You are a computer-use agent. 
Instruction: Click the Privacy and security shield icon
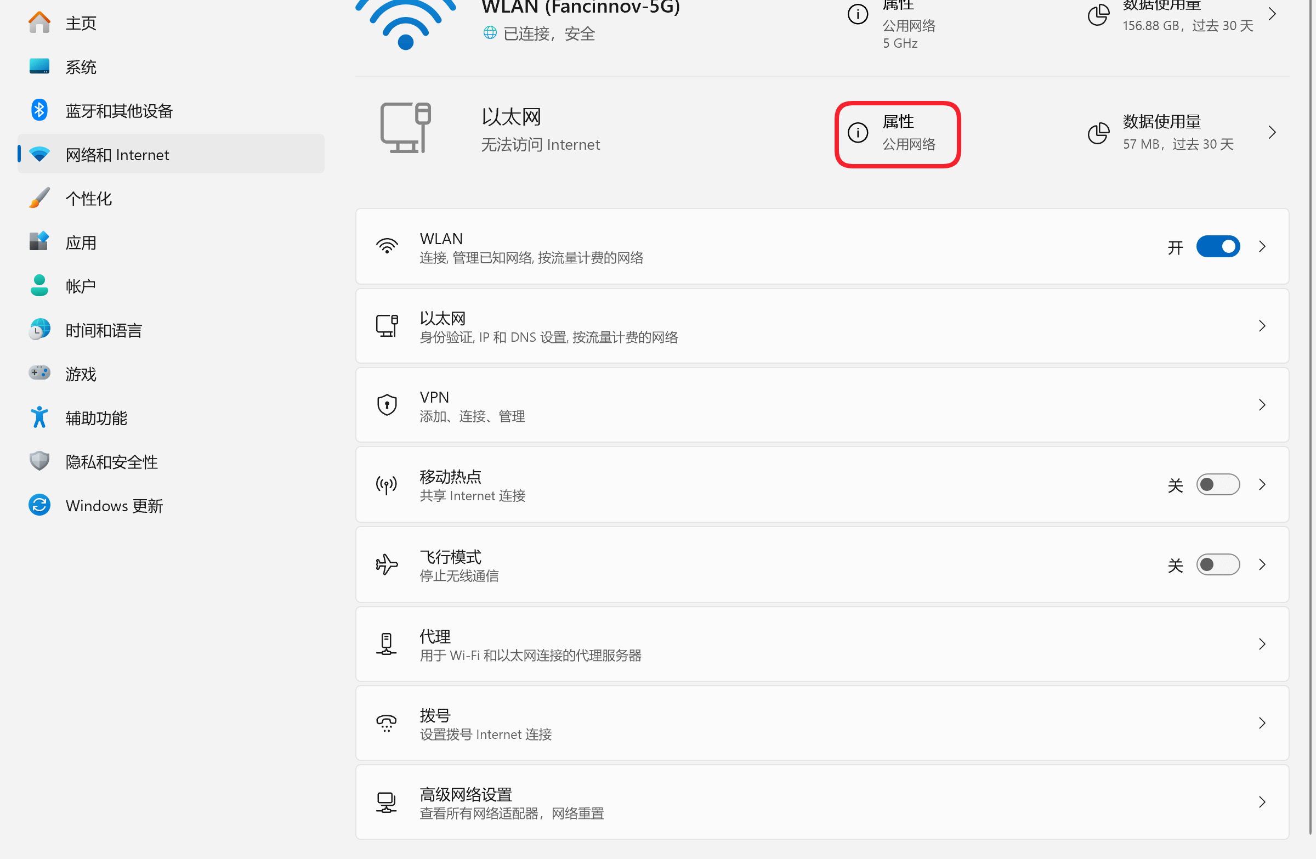(39, 461)
